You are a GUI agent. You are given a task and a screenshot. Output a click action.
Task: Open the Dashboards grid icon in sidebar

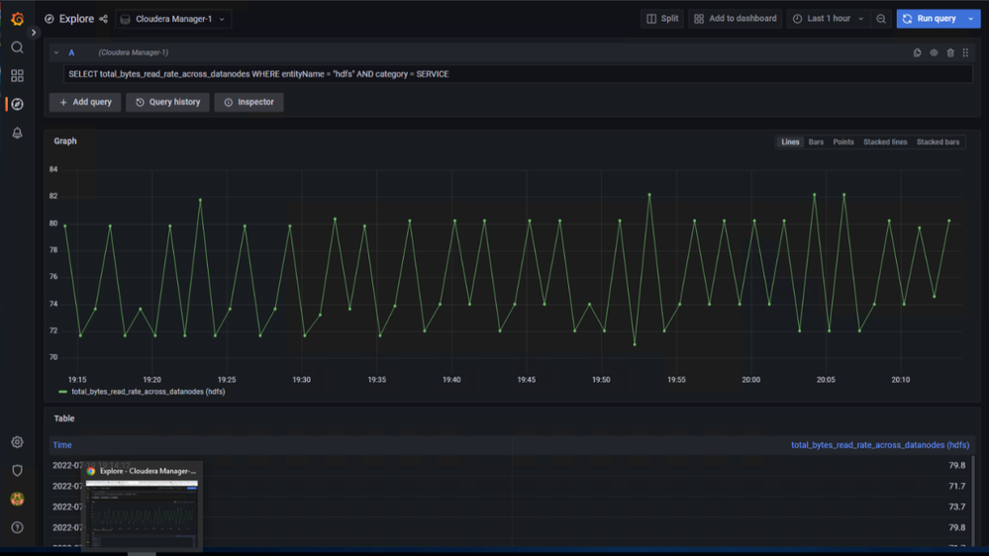[x=17, y=76]
